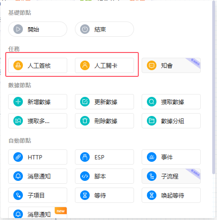The width and height of the screenshot is (217, 220).
Task: Click the 知會 chat bubble icon
Action: (x=152, y=65)
